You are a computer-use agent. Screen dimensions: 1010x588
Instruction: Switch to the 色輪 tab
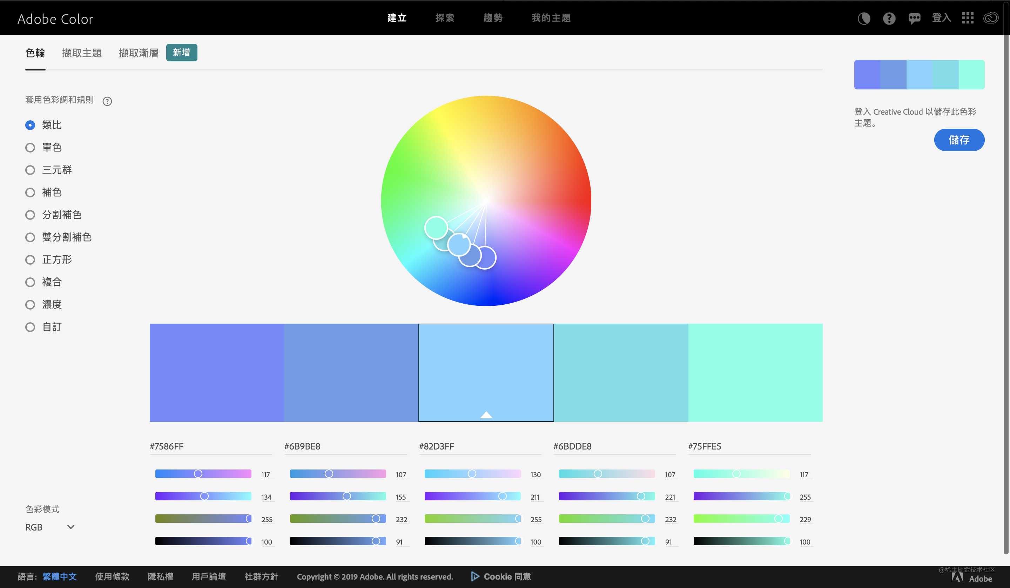(35, 53)
